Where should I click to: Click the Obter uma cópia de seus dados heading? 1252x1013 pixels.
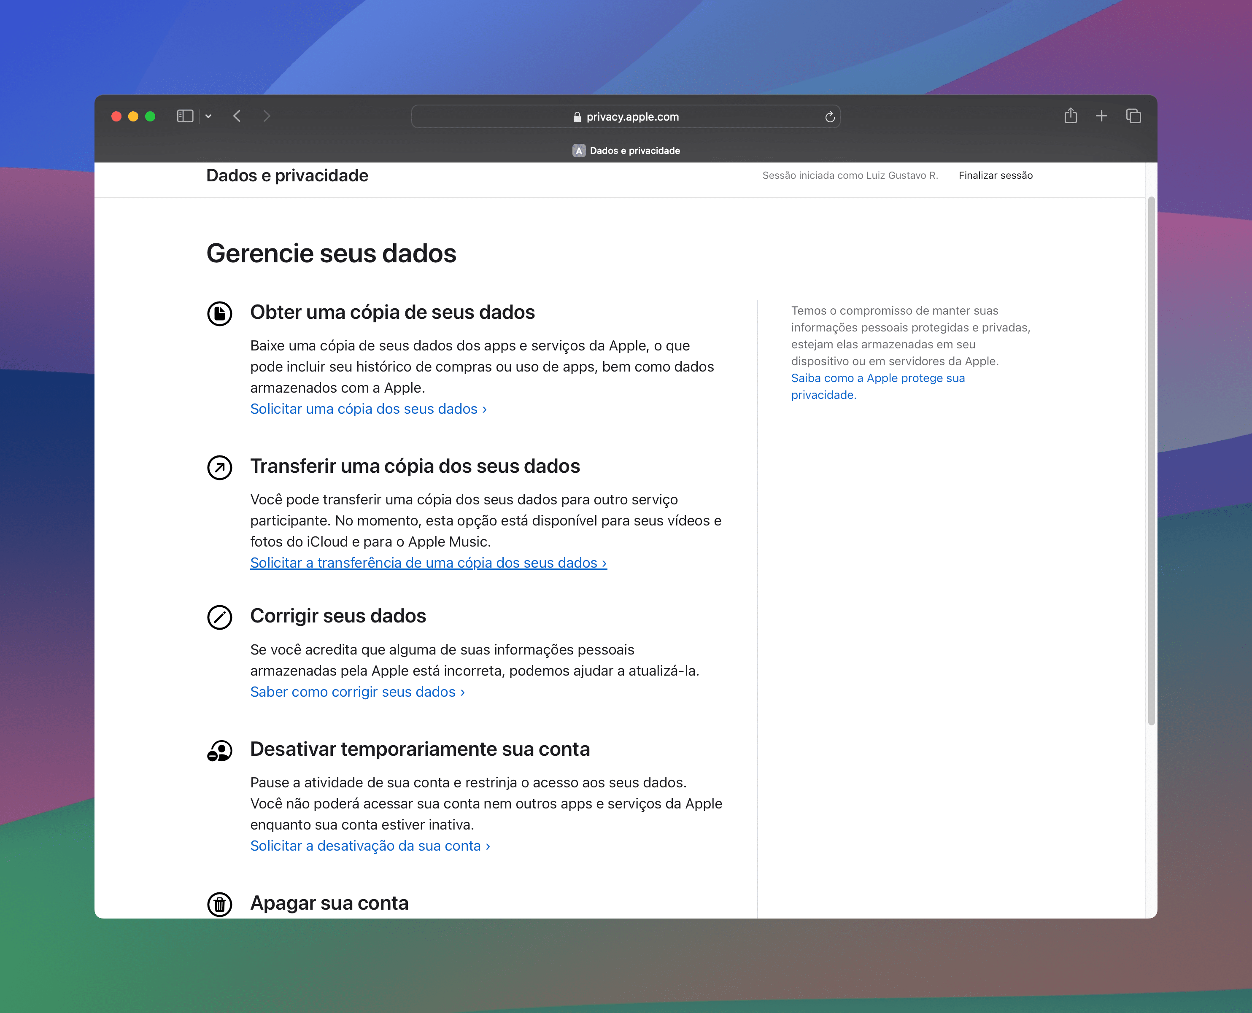[x=392, y=312]
